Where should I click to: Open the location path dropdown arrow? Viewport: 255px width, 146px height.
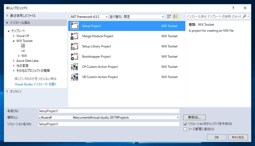click(x=178, y=118)
